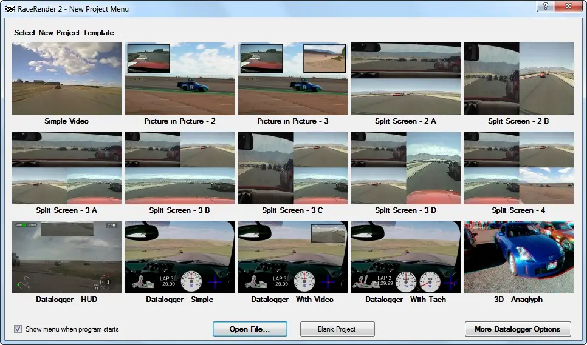Choose the Split Screen - 3 C thumbnail

[293, 168]
